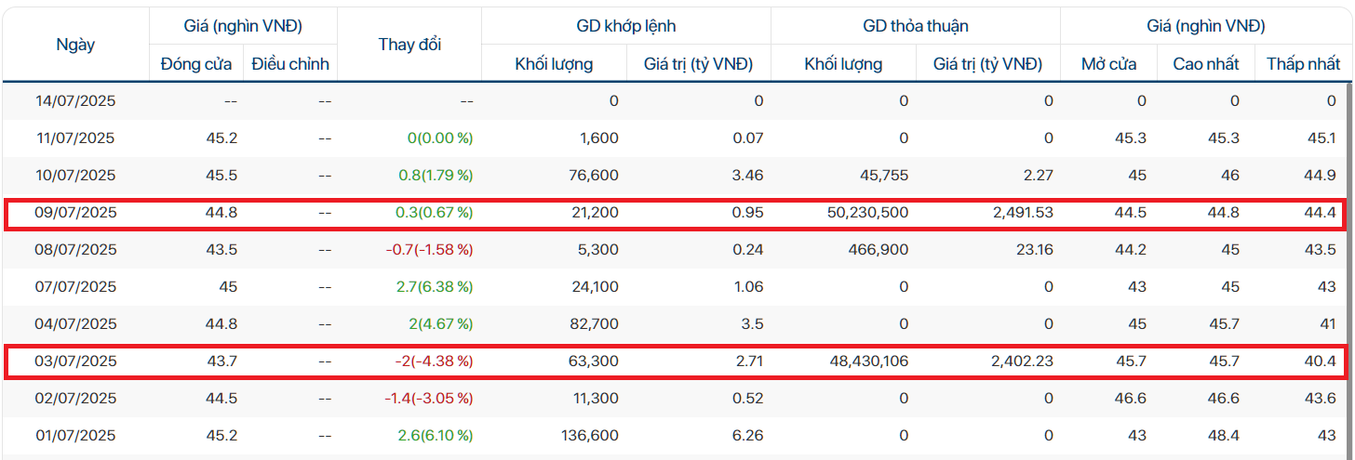This screenshot has height=460, width=1355.
Task: Select the GD thỏa thuận header group
Action: [915, 26]
